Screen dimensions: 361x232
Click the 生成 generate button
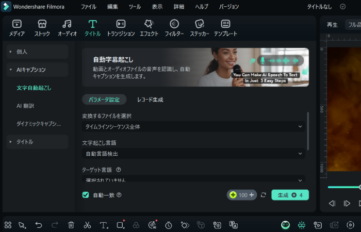pyautogui.click(x=290, y=195)
